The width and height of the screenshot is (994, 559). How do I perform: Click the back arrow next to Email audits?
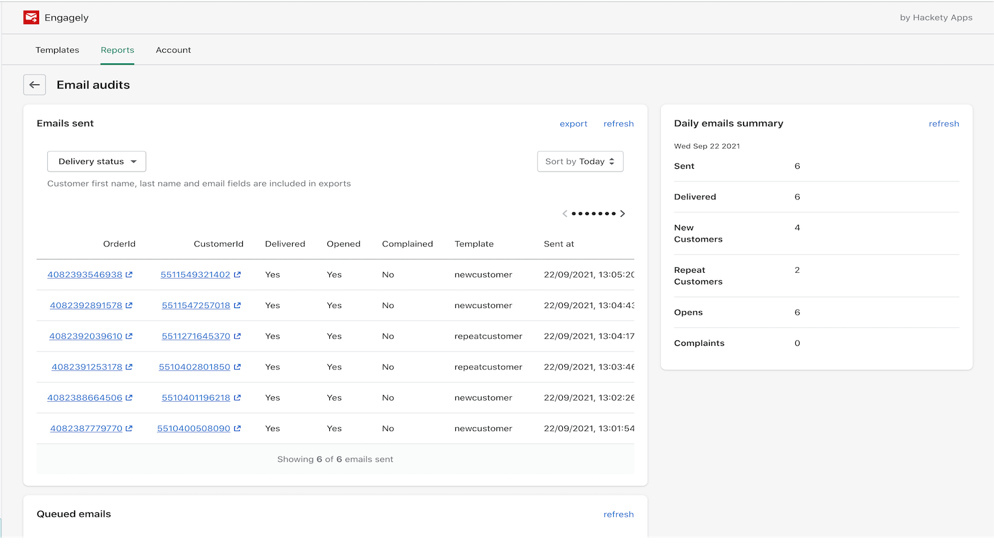35,85
